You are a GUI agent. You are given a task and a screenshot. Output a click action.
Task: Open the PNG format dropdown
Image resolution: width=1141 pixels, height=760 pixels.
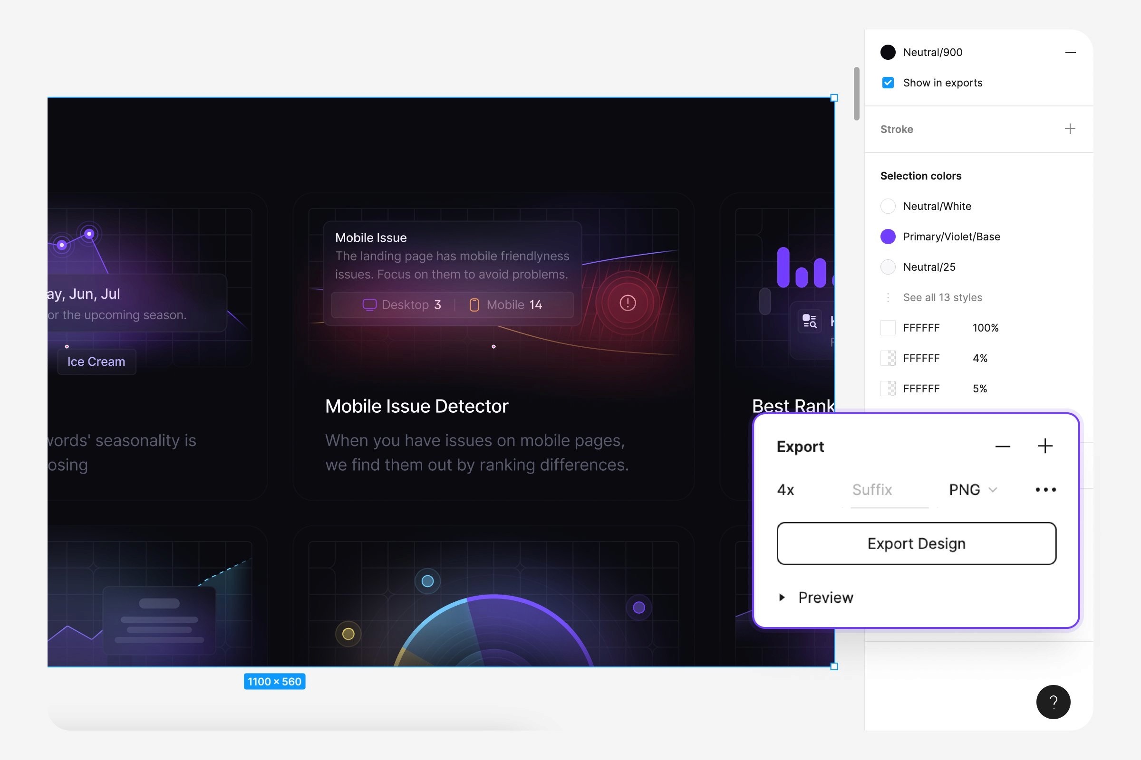(972, 490)
